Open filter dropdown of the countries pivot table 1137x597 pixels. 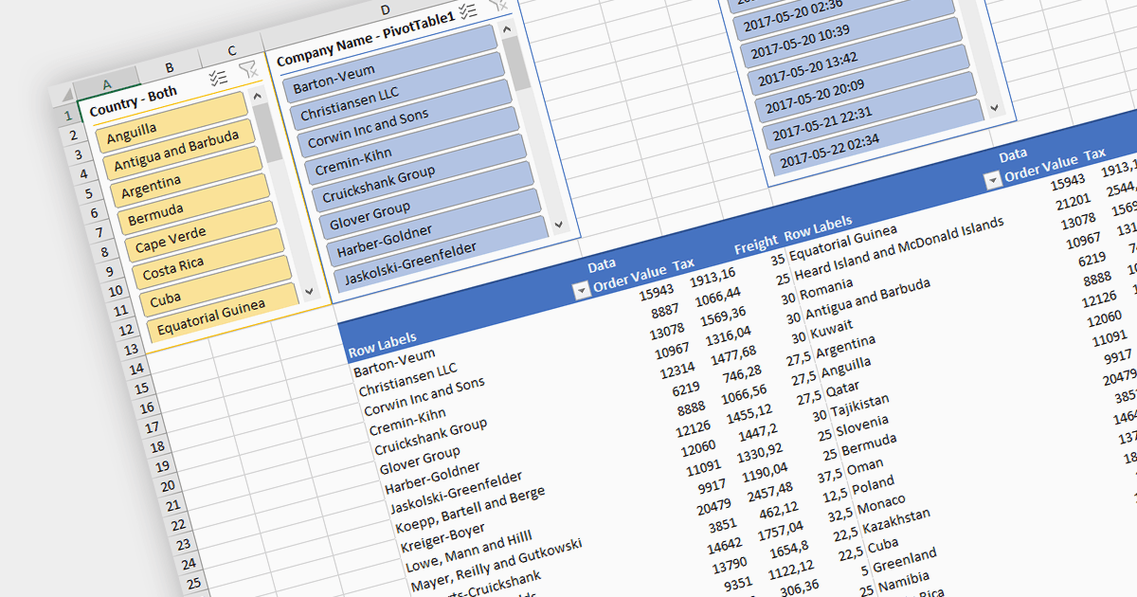click(x=992, y=180)
